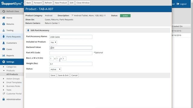Click the Refresh toolbar button
193x108 pixels.
pos(48,3)
